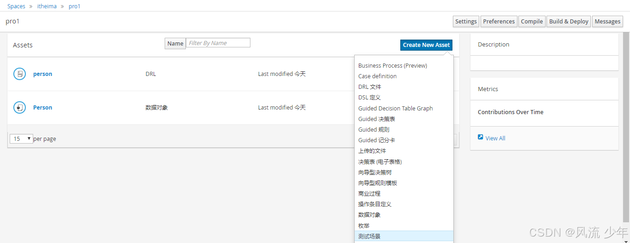Go to Spaces in the breadcrumb

point(16,6)
